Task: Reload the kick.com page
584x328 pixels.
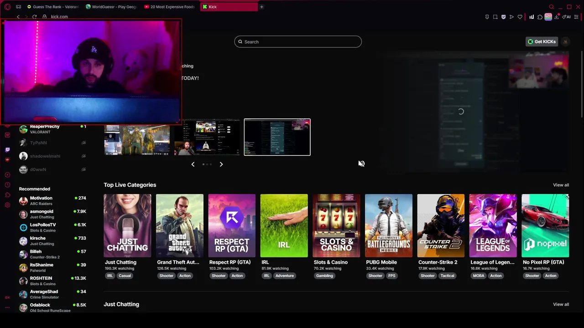Action: pyautogui.click(x=34, y=17)
